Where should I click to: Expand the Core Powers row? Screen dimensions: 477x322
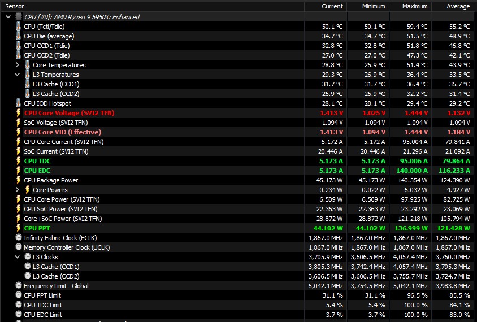pyautogui.click(x=18, y=190)
